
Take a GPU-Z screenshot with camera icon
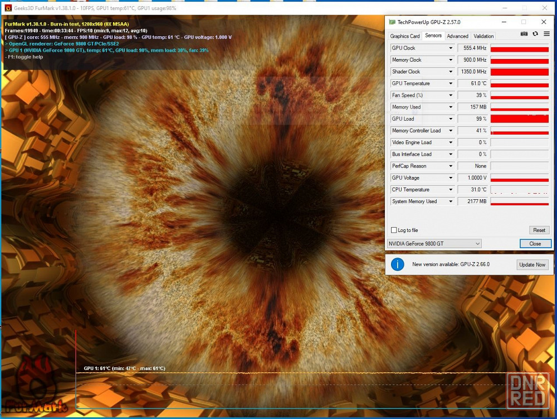(524, 34)
